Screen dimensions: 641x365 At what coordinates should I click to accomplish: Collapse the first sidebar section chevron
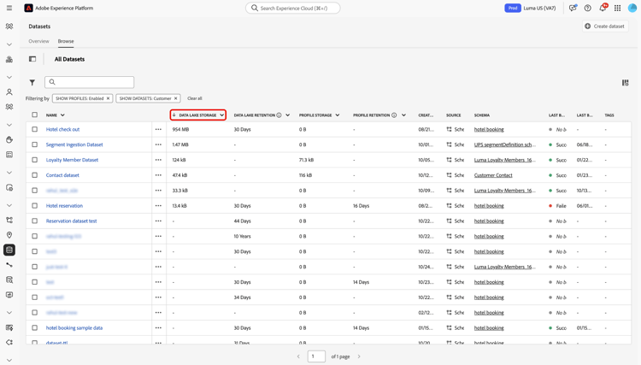point(9,44)
